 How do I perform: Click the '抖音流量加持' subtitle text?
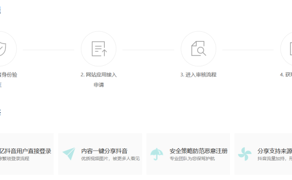click(271, 159)
